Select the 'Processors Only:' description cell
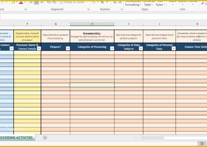This screenshot has height=147, width=207. (x=92, y=36)
